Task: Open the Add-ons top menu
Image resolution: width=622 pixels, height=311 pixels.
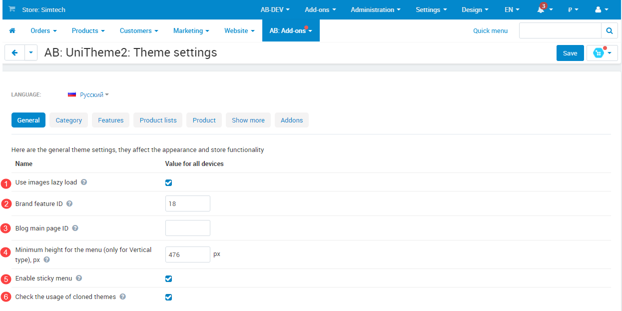Action: [x=320, y=9]
